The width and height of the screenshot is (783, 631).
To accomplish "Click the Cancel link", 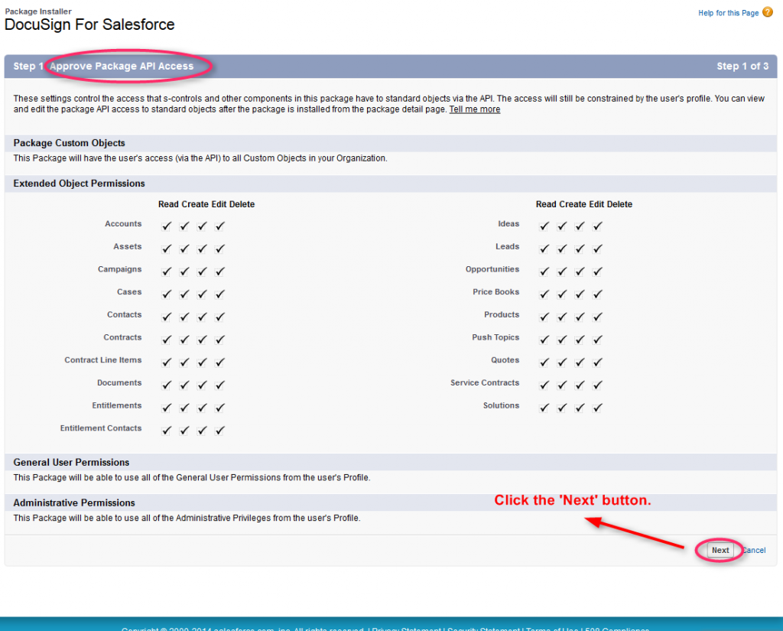I will pyautogui.click(x=753, y=550).
